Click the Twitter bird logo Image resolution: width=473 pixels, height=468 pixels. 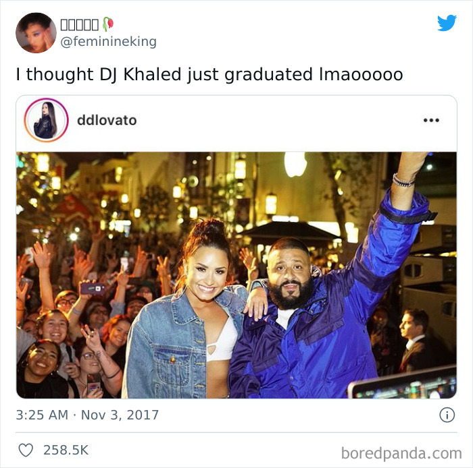(447, 23)
